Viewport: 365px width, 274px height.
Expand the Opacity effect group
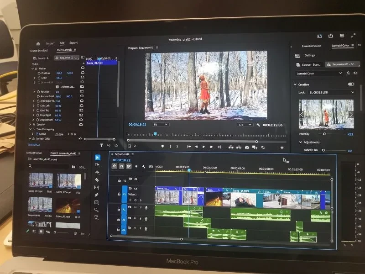(x=30, y=124)
